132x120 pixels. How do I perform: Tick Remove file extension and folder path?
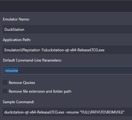point(5,91)
